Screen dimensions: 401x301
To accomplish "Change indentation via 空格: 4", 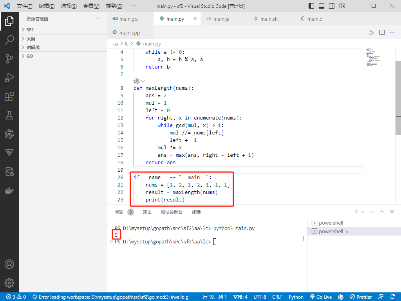I will (x=240, y=297).
